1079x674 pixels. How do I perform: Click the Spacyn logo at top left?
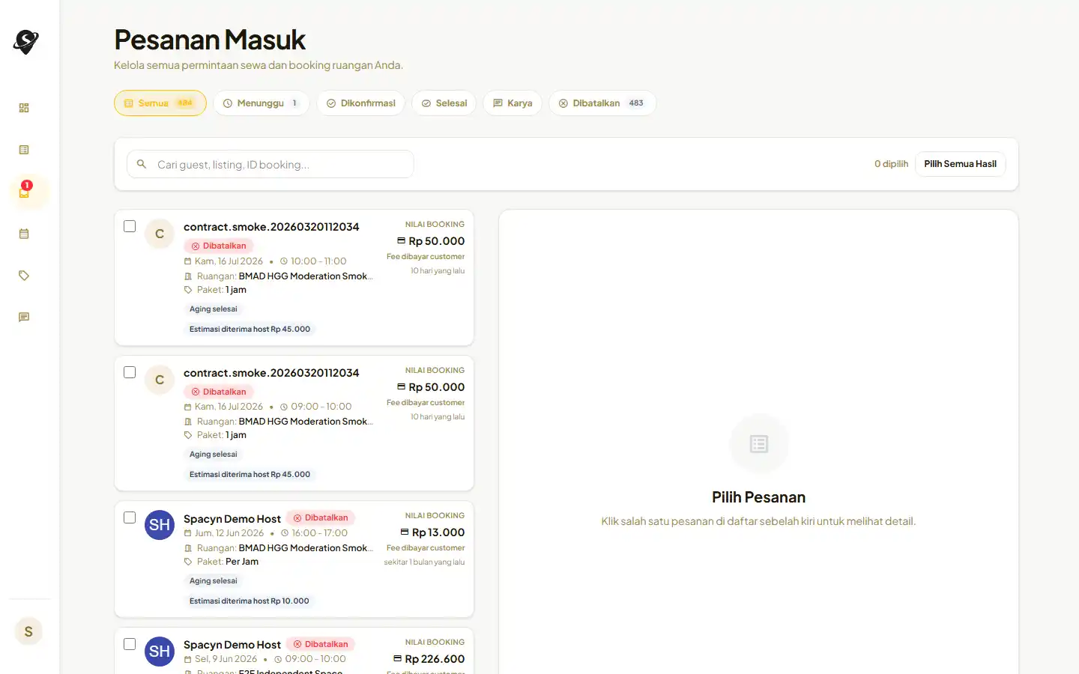pos(26,42)
